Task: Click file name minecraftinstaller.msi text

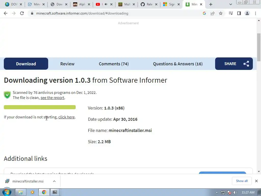Action: point(130,130)
